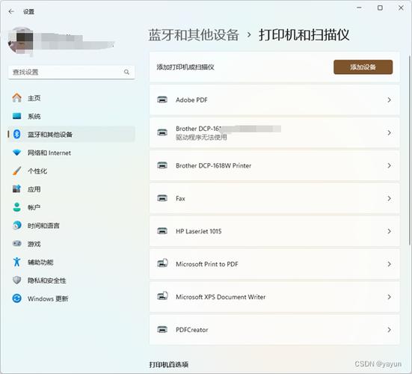Expand HP LaserJet 1015 chevron
412x374 pixels.
tap(389, 231)
